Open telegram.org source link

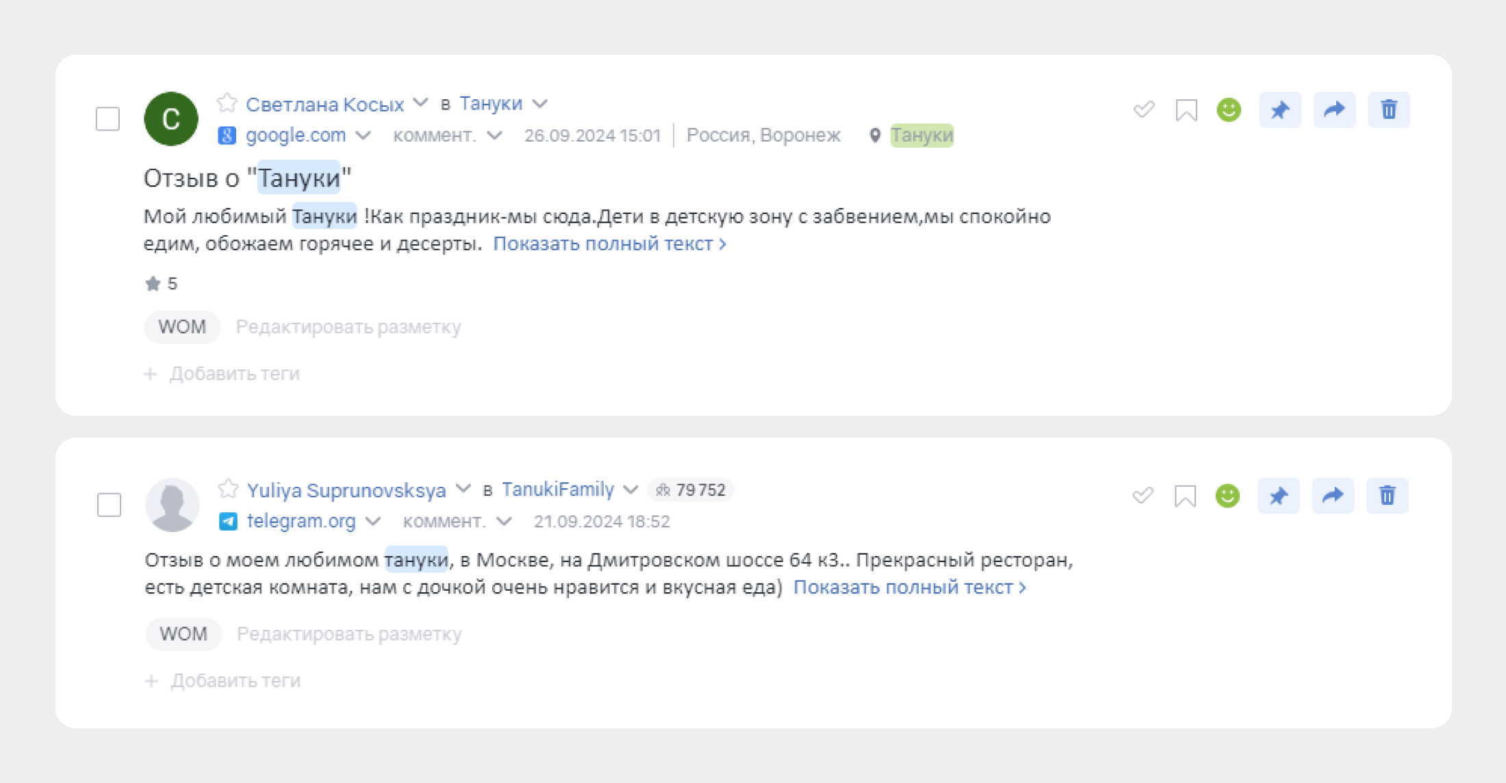301,521
